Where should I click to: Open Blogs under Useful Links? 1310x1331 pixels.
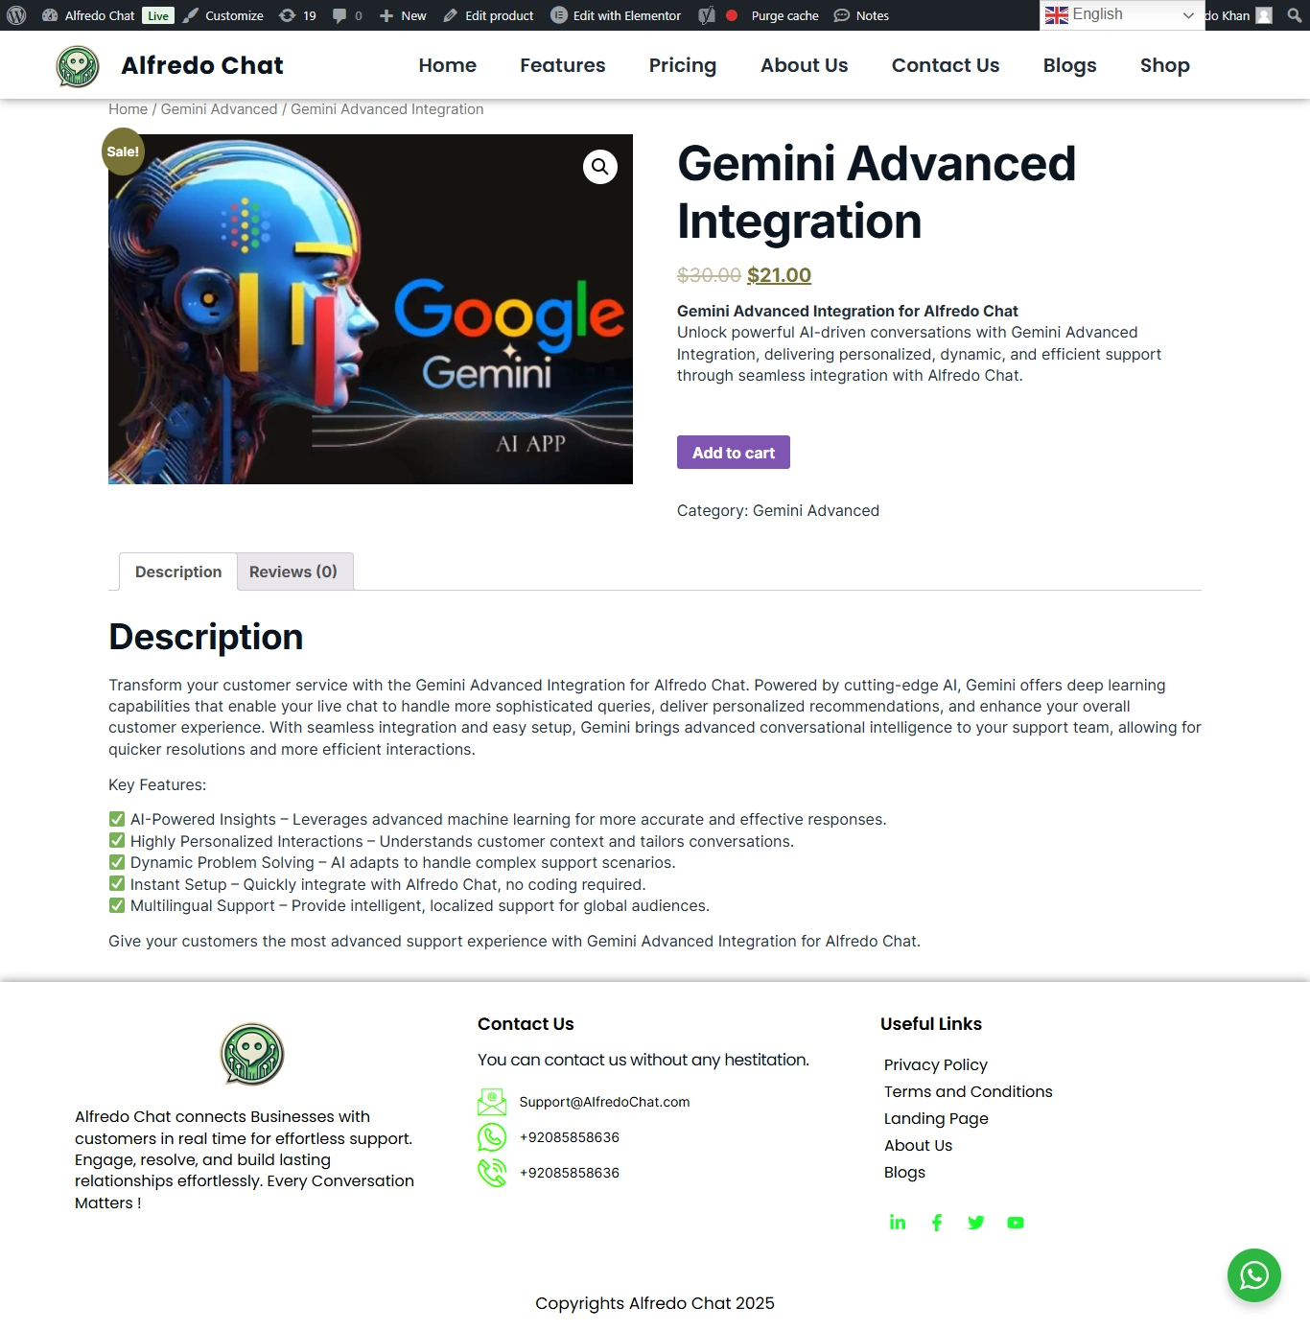tap(905, 1172)
